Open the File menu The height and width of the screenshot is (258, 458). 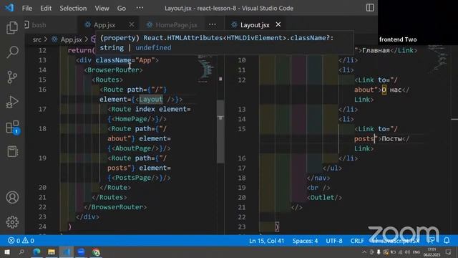tap(27, 8)
